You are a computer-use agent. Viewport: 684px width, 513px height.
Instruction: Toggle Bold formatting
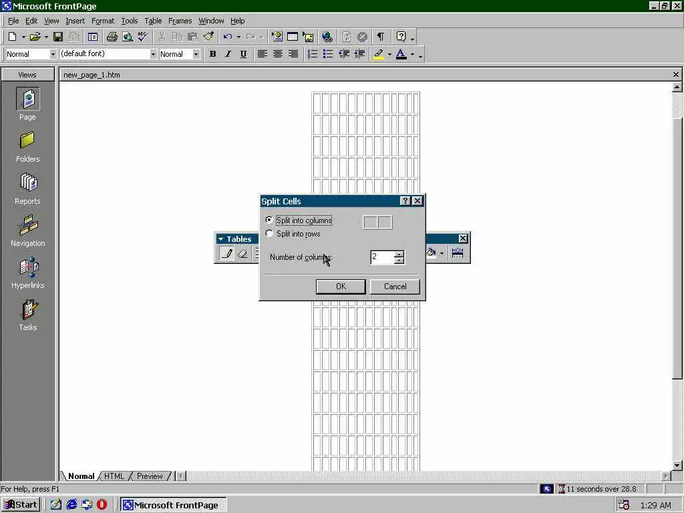212,54
